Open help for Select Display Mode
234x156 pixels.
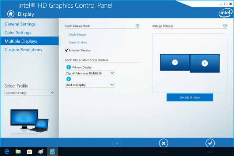[137, 26]
